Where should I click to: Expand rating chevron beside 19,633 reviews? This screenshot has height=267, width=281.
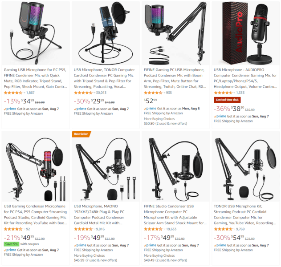click(x=164, y=229)
